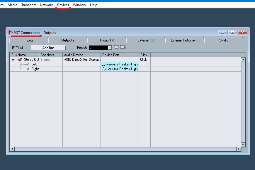Open the Transport menu
This screenshot has height=170, width=255.
point(28,5)
